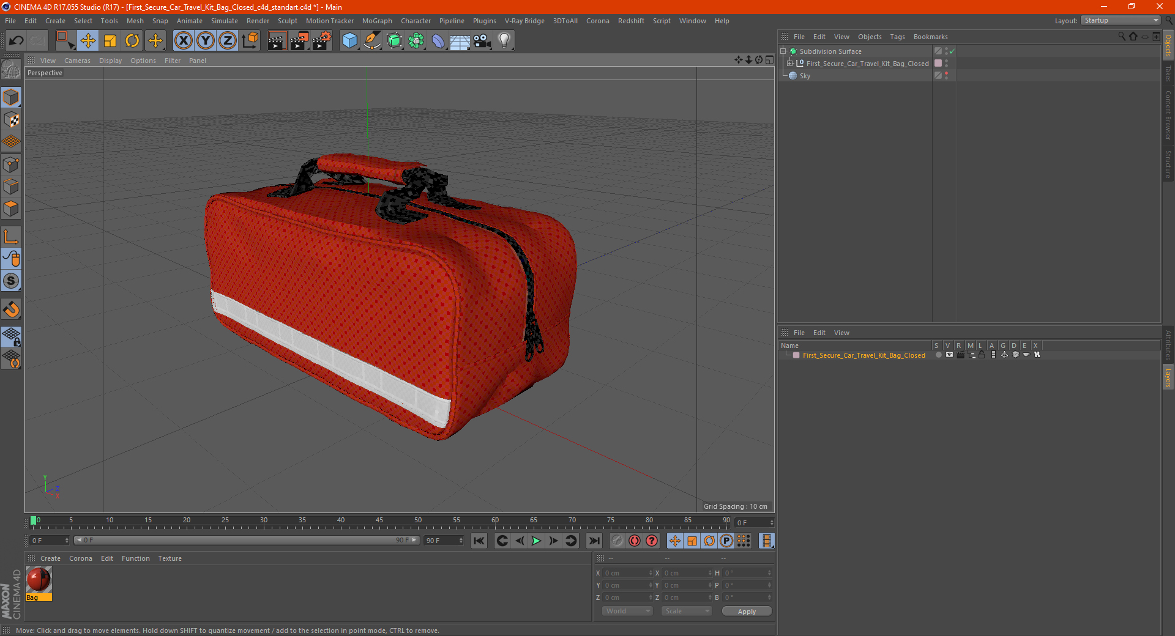Expand First_Secure_Car_Travel_Kit_Bag_Closed object node
This screenshot has height=636, width=1175.
(790, 64)
